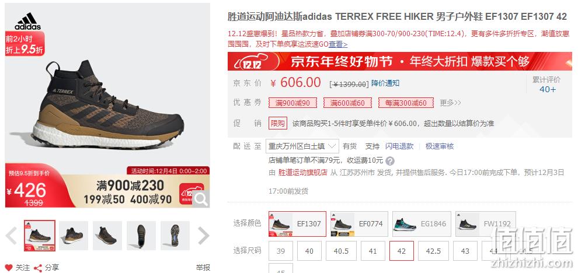Open the delivery address dropdown 重庆万州区白土镇
Image resolution: width=578 pixels, height=273 pixels.
(x=302, y=146)
